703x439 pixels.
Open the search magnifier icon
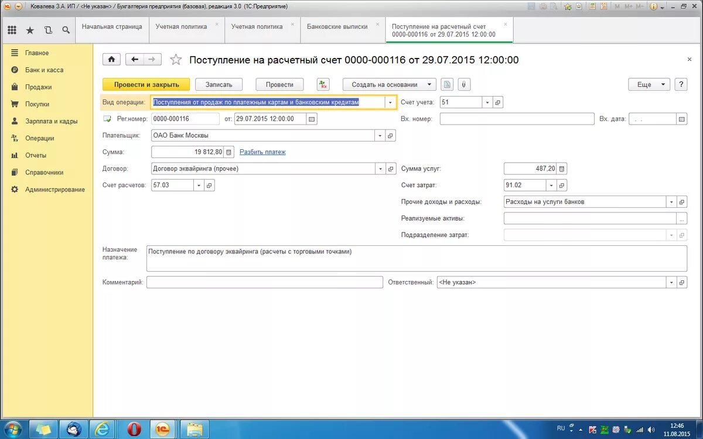click(66, 30)
